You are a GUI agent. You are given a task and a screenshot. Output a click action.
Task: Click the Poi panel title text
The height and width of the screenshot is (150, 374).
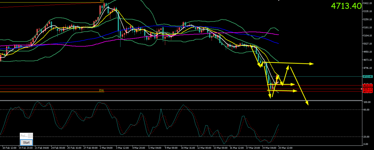point(24,136)
